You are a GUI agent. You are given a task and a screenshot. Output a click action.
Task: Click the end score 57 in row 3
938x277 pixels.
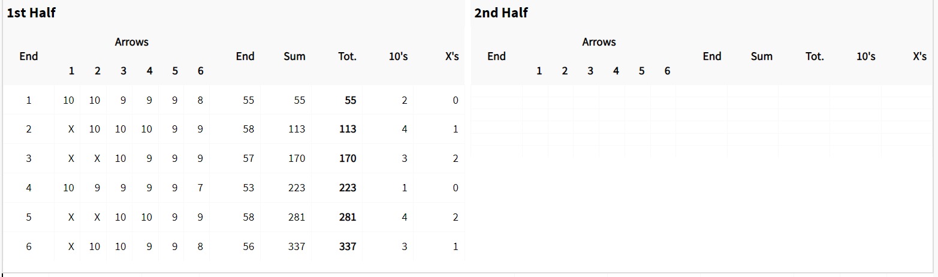248,158
